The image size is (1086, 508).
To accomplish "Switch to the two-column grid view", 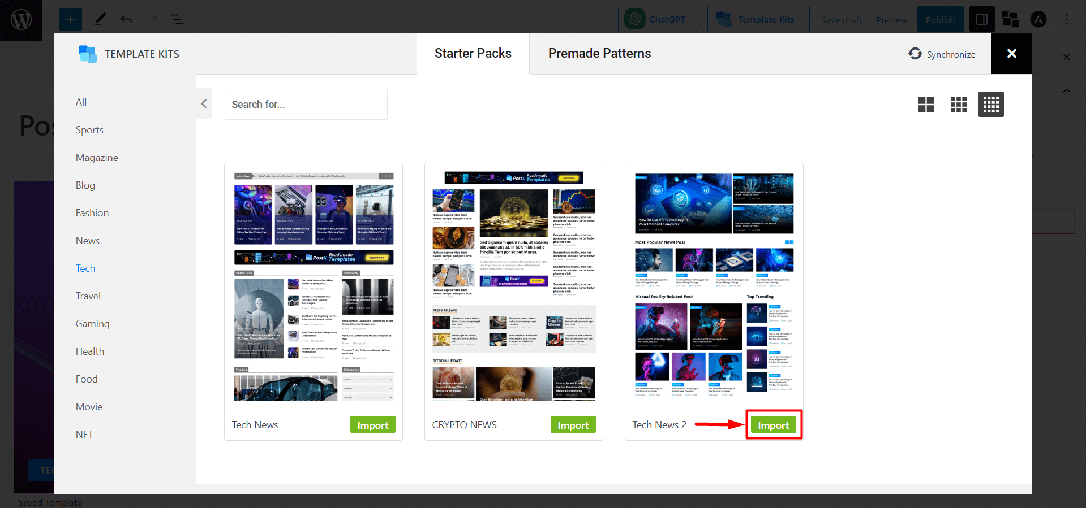I will [926, 105].
